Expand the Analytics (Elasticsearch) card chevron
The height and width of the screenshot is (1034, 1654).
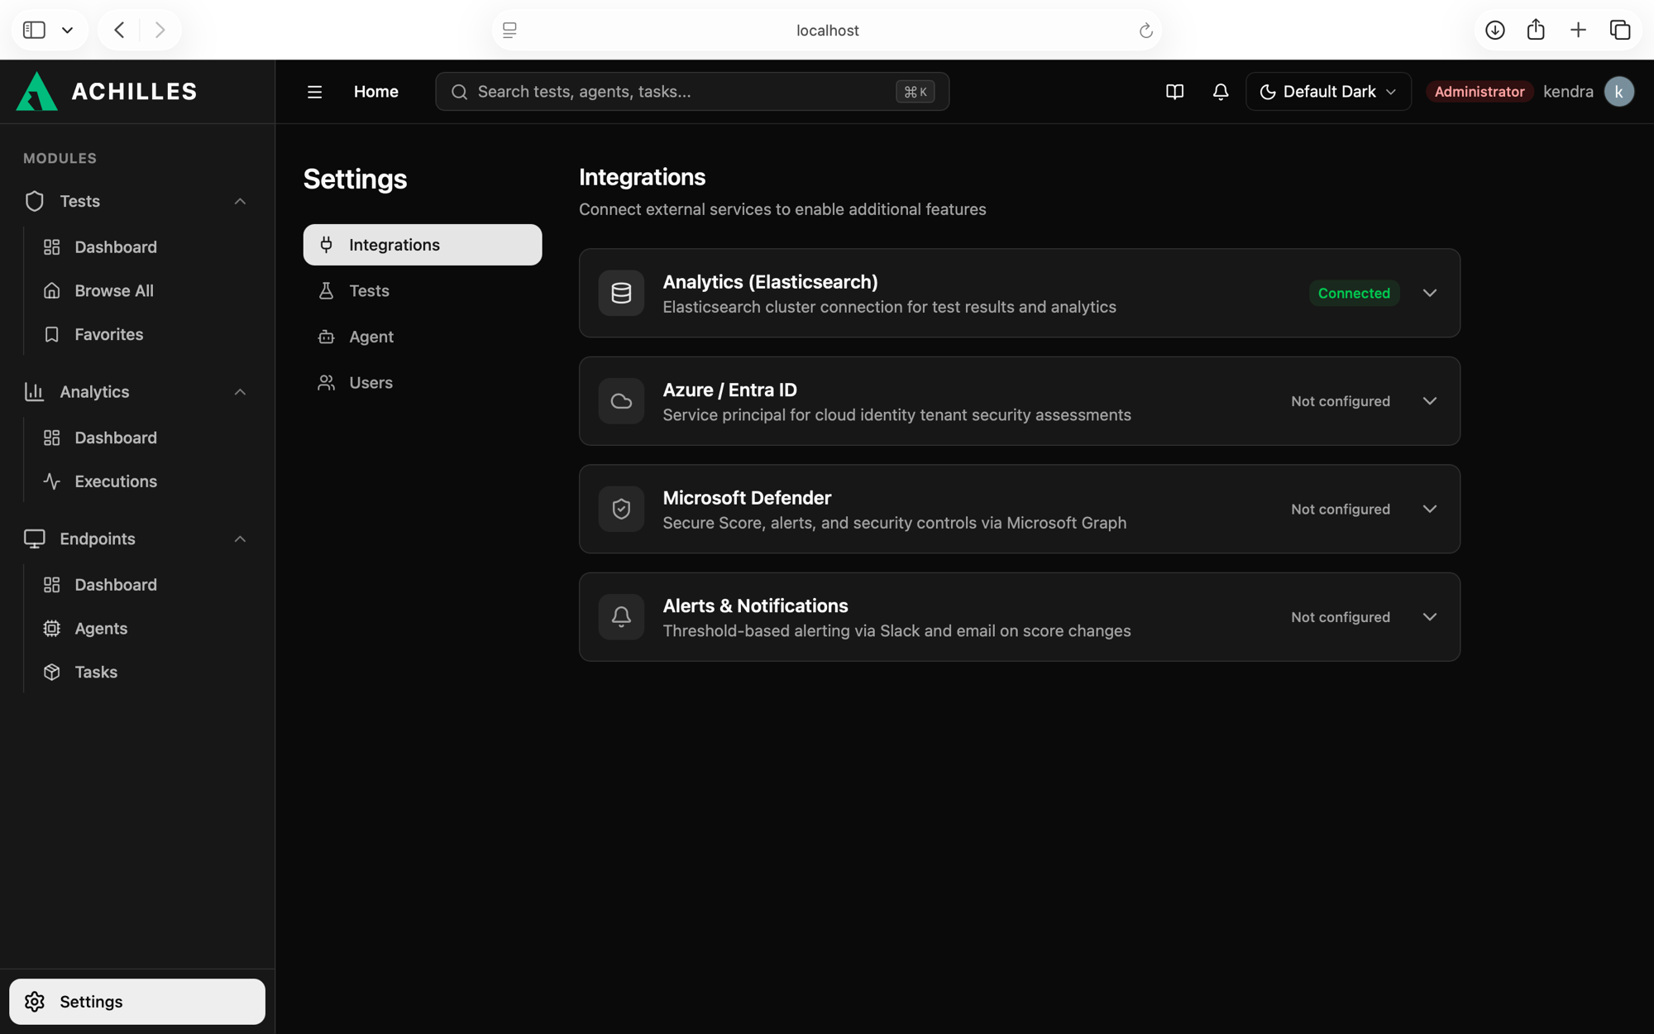[x=1429, y=293]
